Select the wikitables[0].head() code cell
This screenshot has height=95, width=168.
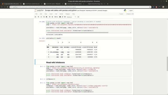click(88, 38)
